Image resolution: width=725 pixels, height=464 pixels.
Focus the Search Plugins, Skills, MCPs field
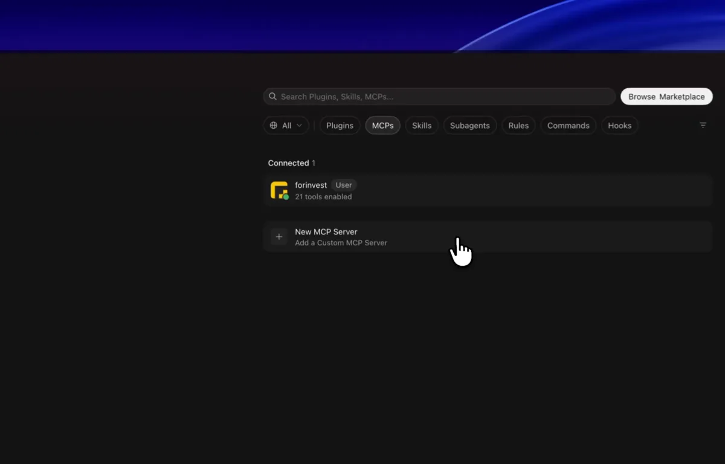[x=439, y=97]
